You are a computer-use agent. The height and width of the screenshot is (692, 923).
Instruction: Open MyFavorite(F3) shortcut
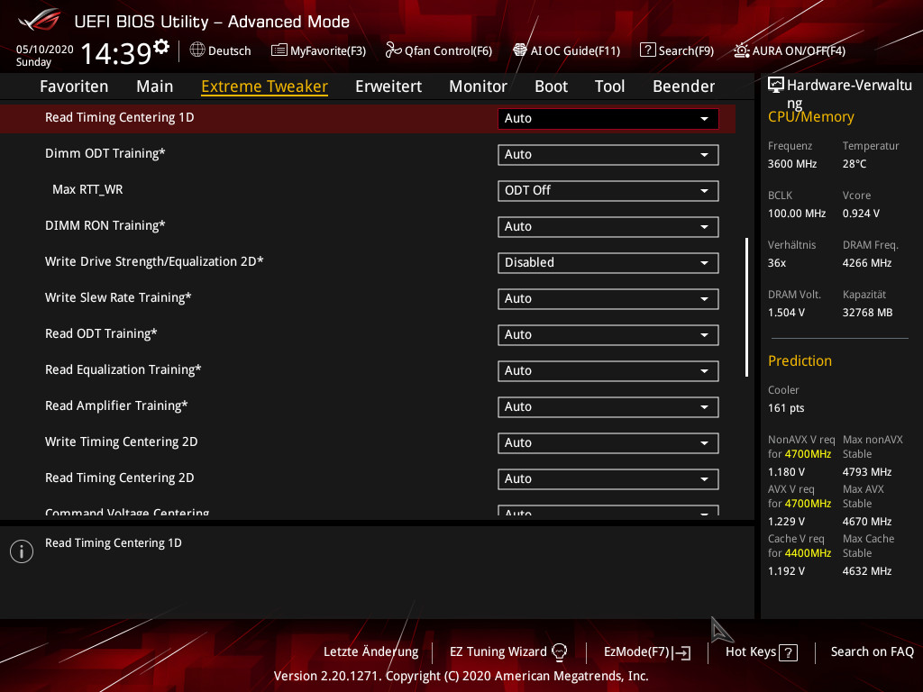click(x=318, y=50)
